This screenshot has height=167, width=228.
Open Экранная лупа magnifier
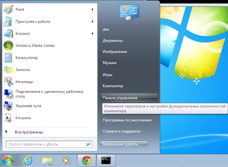click(x=28, y=106)
